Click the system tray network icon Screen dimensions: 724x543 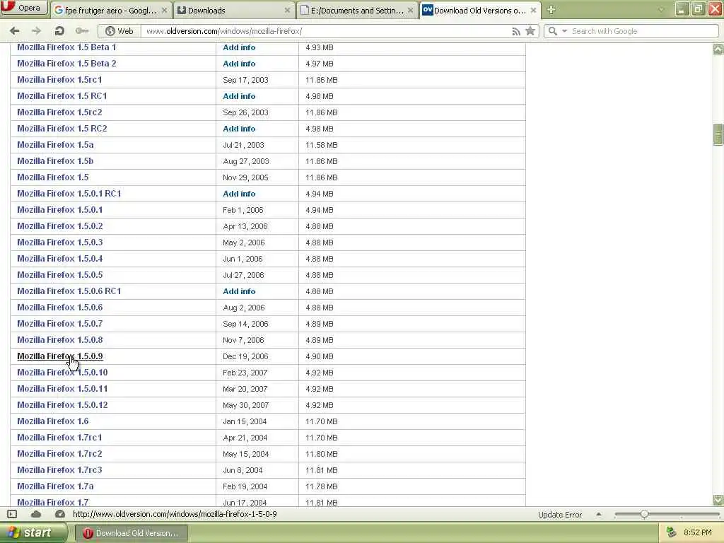click(672, 533)
